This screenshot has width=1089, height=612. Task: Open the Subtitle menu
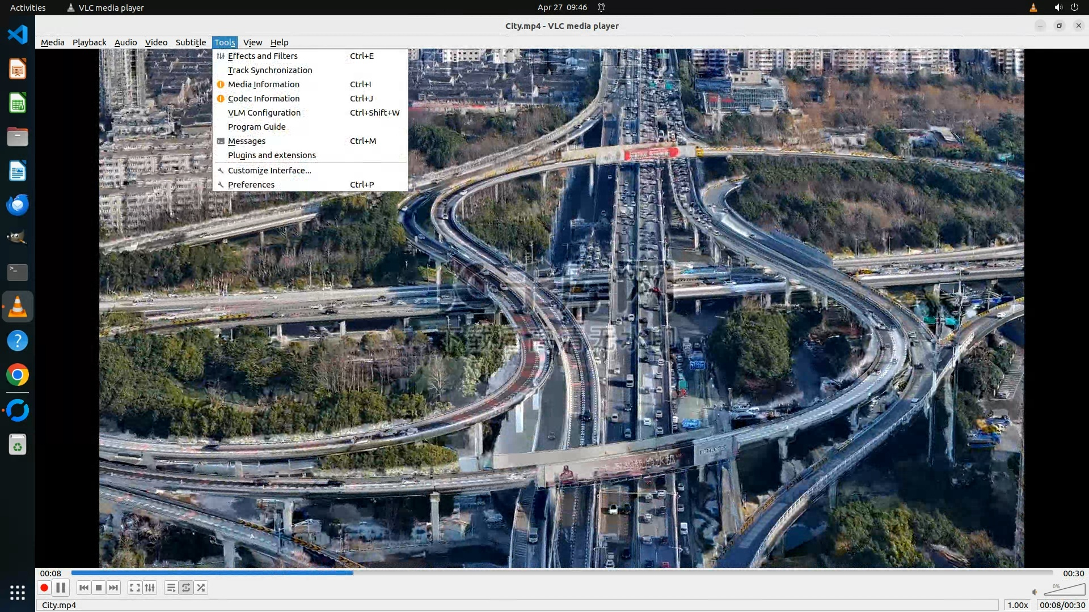[191, 42]
